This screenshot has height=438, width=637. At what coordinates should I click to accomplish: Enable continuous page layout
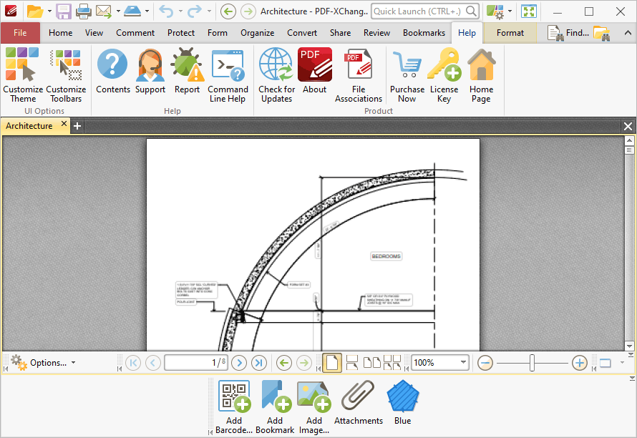pyautogui.click(x=352, y=362)
